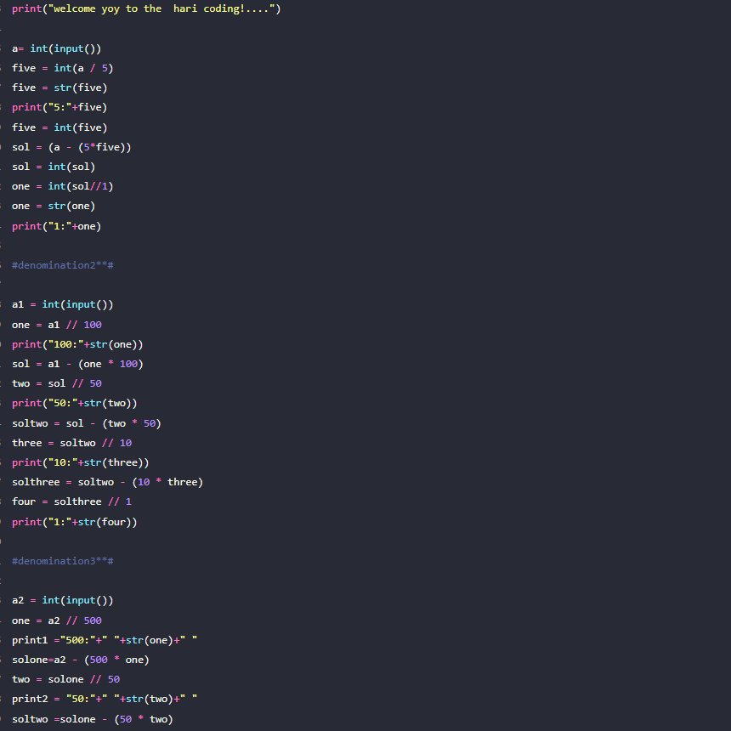Viewport: 731px width, 731px height.
Task: Click the line 'five = int(five)'
Action: click(59, 127)
